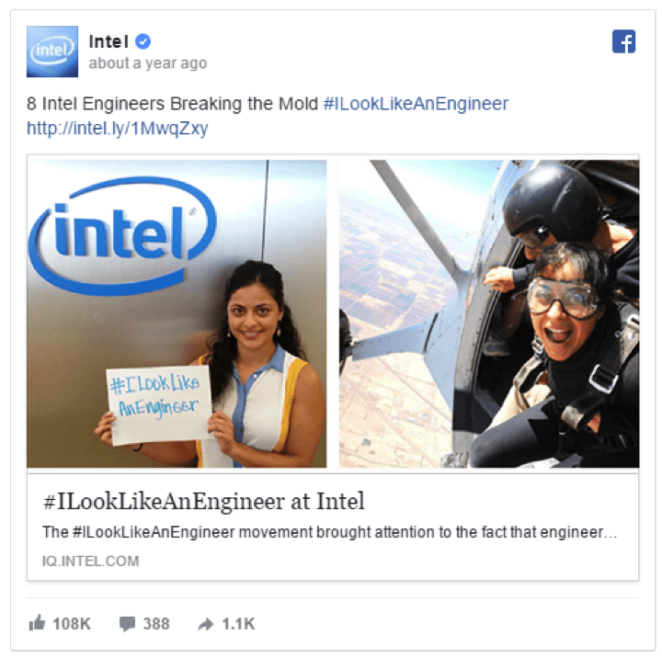Click the blue verified checkmark badge

coord(143,41)
